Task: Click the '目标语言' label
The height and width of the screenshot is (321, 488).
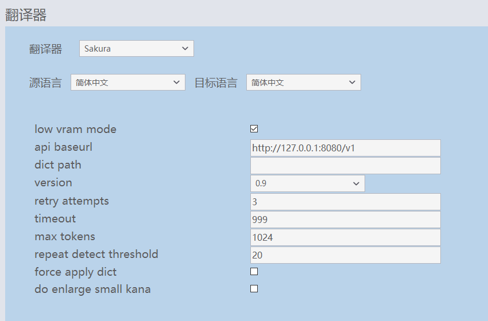Action: coord(216,83)
